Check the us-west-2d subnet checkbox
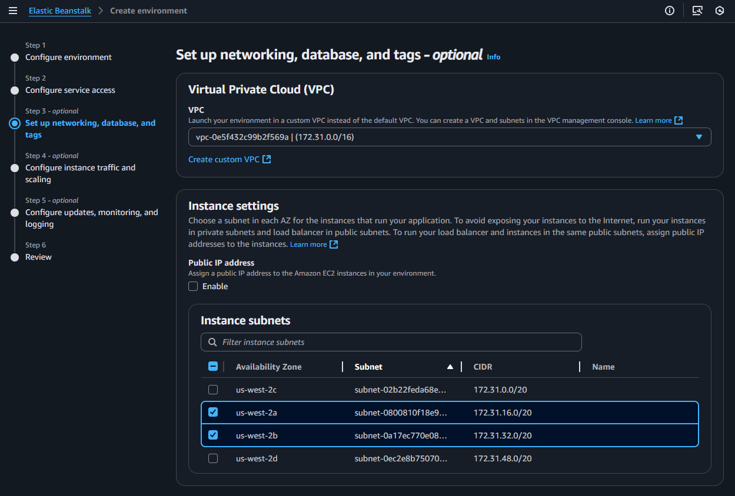The width and height of the screenshot is (735, 496). click(x=213, y=458)
